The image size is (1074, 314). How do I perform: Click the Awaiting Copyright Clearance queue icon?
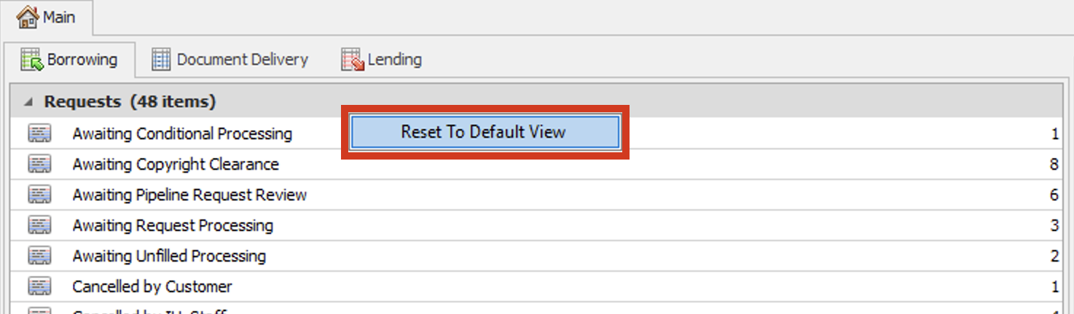[39, 164]
